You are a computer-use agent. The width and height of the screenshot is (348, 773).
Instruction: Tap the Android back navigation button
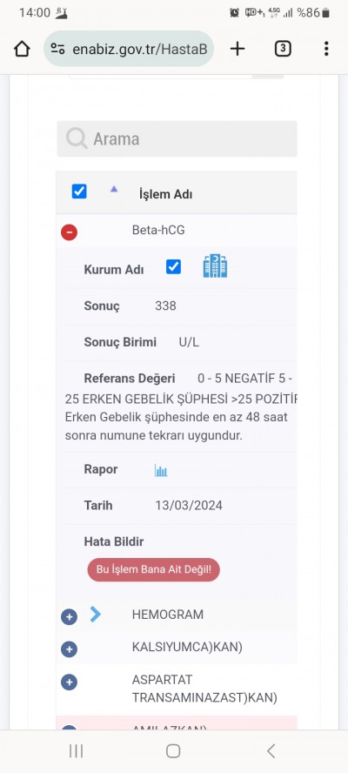(271, 751)
